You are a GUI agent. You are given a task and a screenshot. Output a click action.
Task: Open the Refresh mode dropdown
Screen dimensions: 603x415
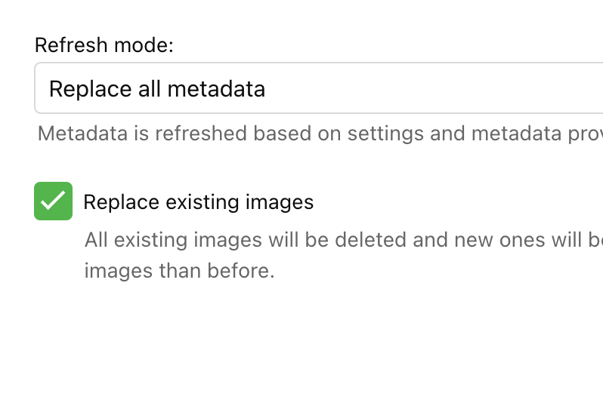click(x=317, y=88)
